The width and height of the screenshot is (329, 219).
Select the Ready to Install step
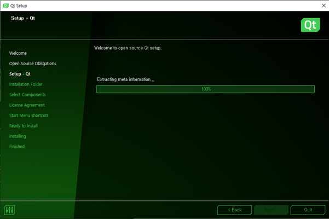24,126
